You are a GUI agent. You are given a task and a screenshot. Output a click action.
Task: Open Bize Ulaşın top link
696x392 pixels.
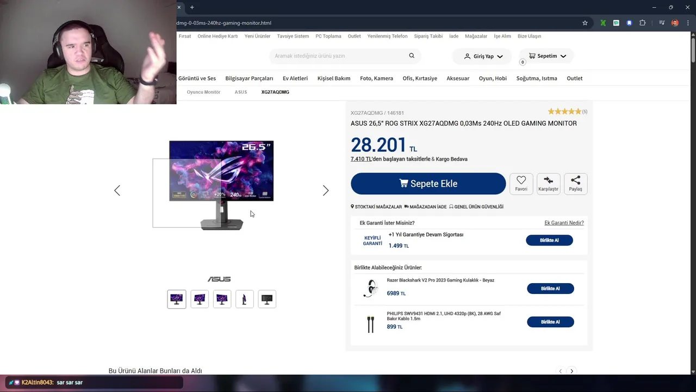pyautogui.click(x=529, y=36)
